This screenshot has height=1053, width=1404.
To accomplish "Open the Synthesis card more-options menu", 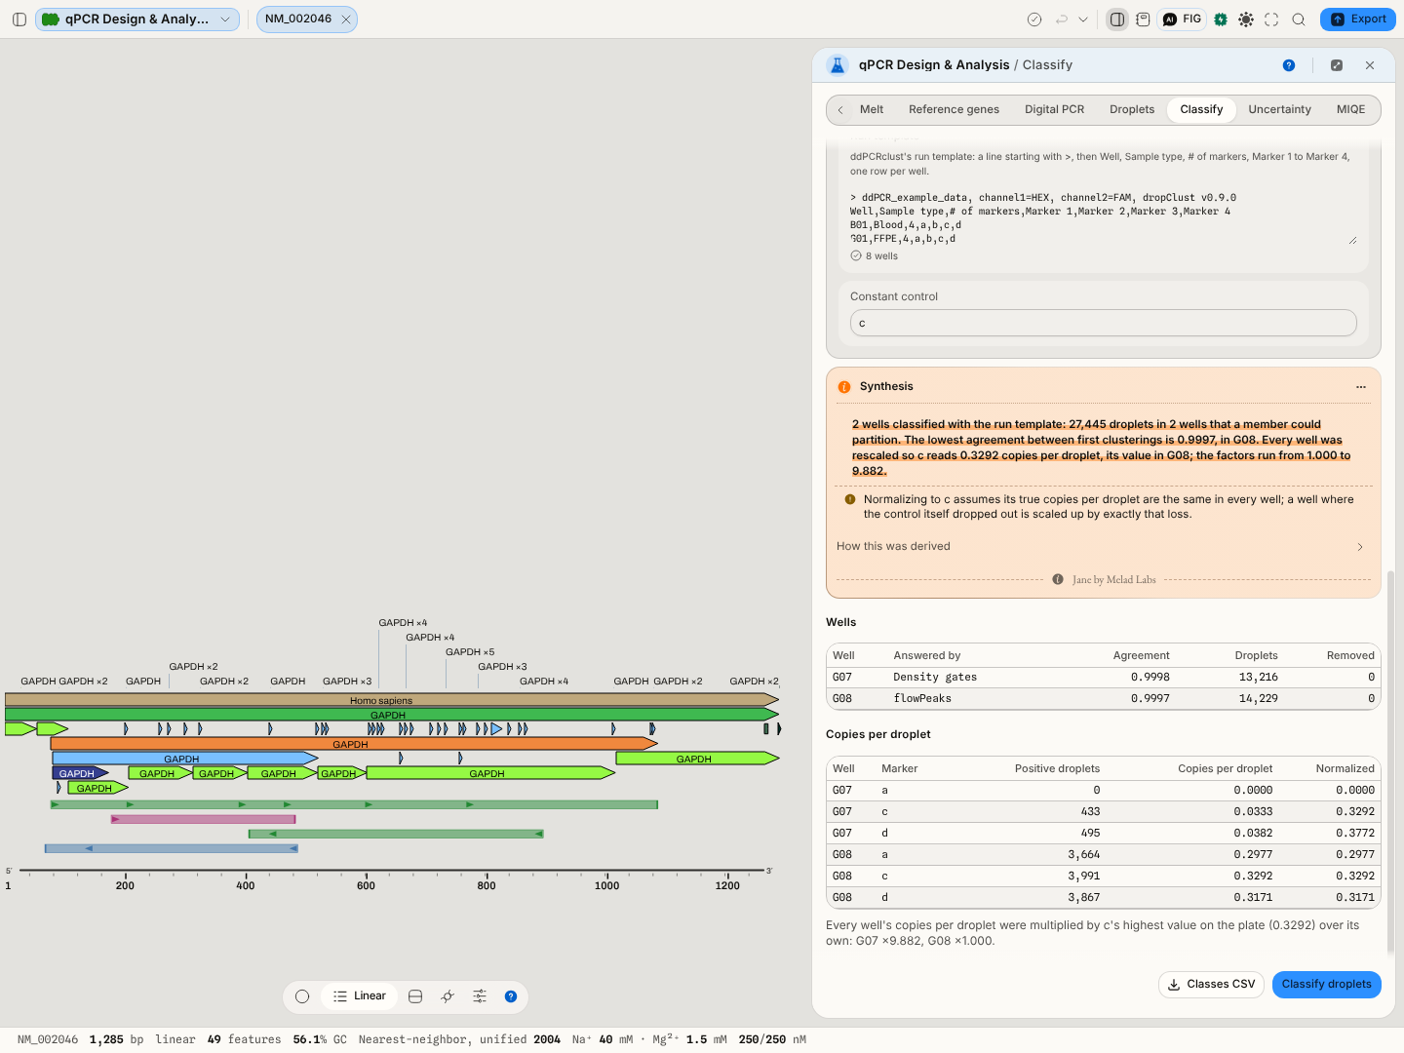I will pyautogui.click(x=1361, y=387).
